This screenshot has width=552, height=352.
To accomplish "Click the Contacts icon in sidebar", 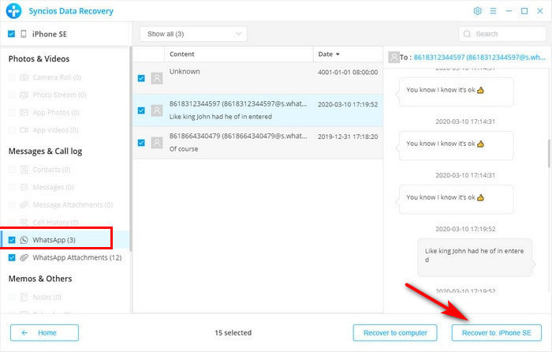I will 24,170.
